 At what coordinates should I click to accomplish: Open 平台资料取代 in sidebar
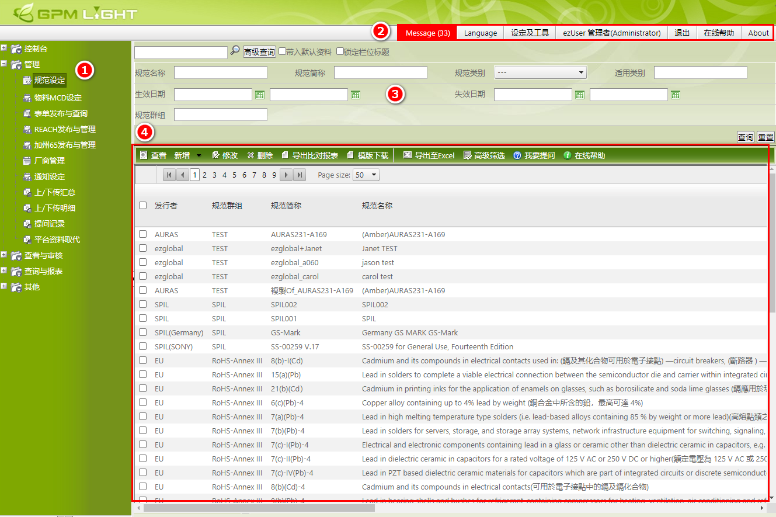coord(57,240)
